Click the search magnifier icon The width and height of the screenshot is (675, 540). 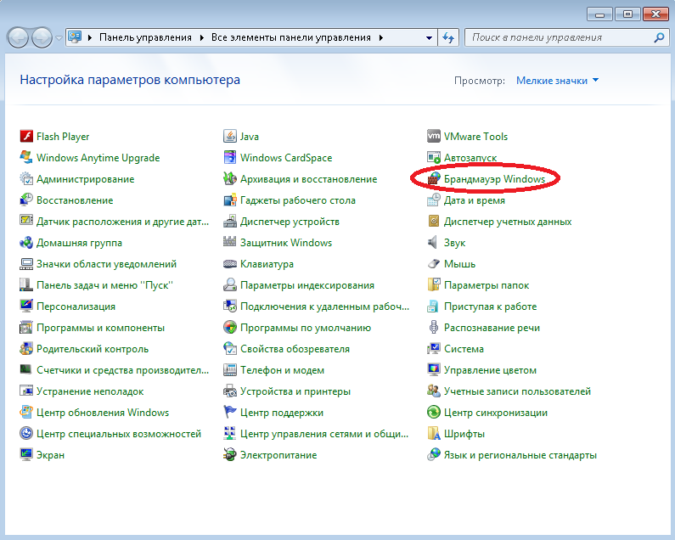[659, 38]
